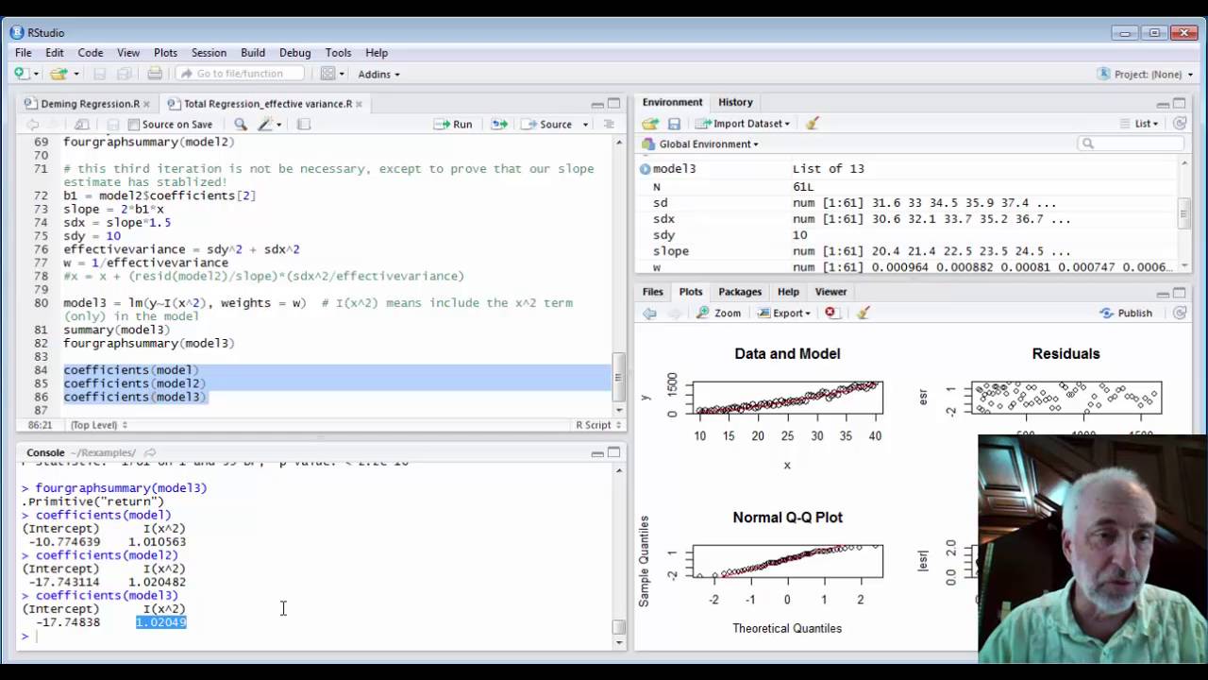Open the Tools menu
Screen dimensions: 1208x680
338,53
